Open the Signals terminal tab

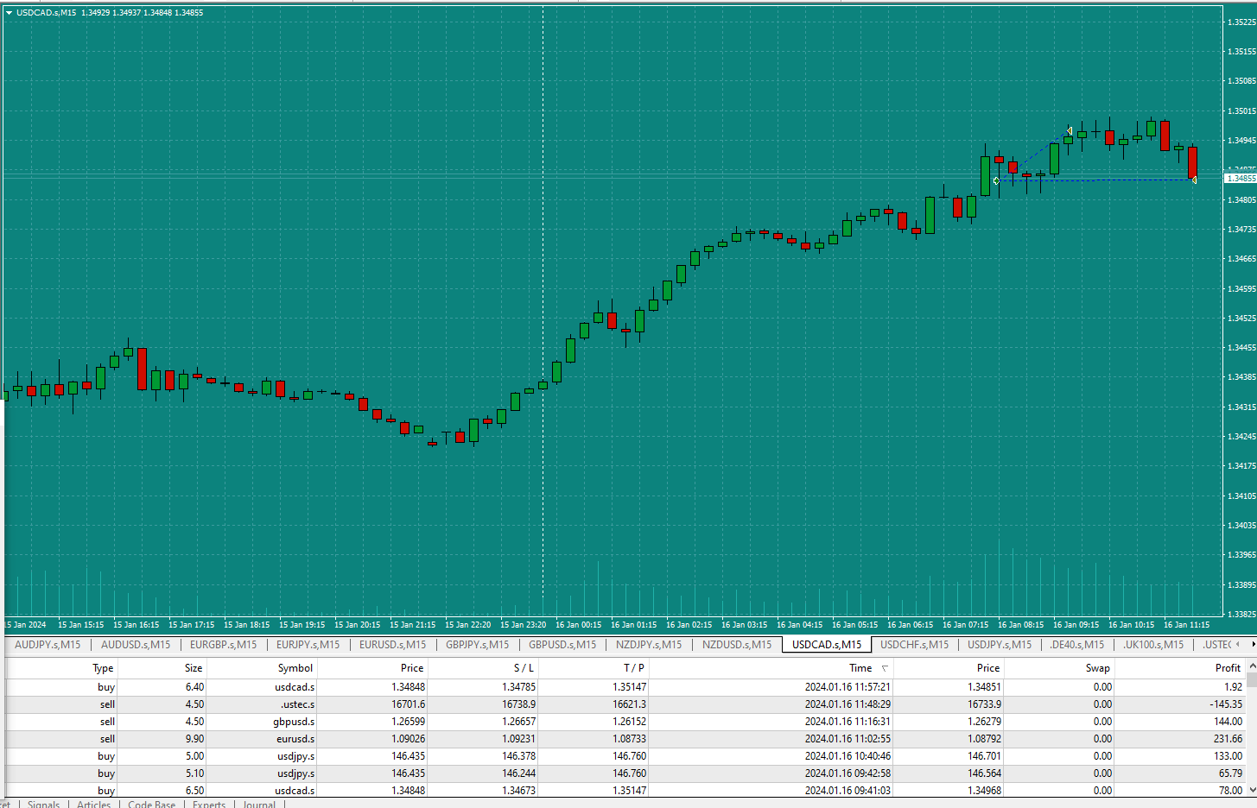[43, 804]
